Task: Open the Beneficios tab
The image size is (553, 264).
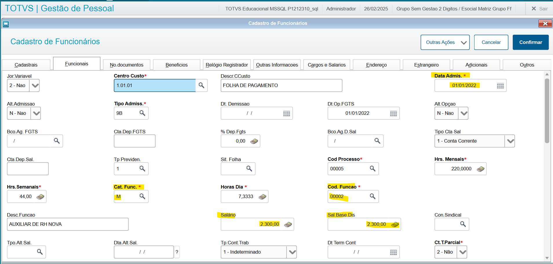Action: click(x=176, y=65)
